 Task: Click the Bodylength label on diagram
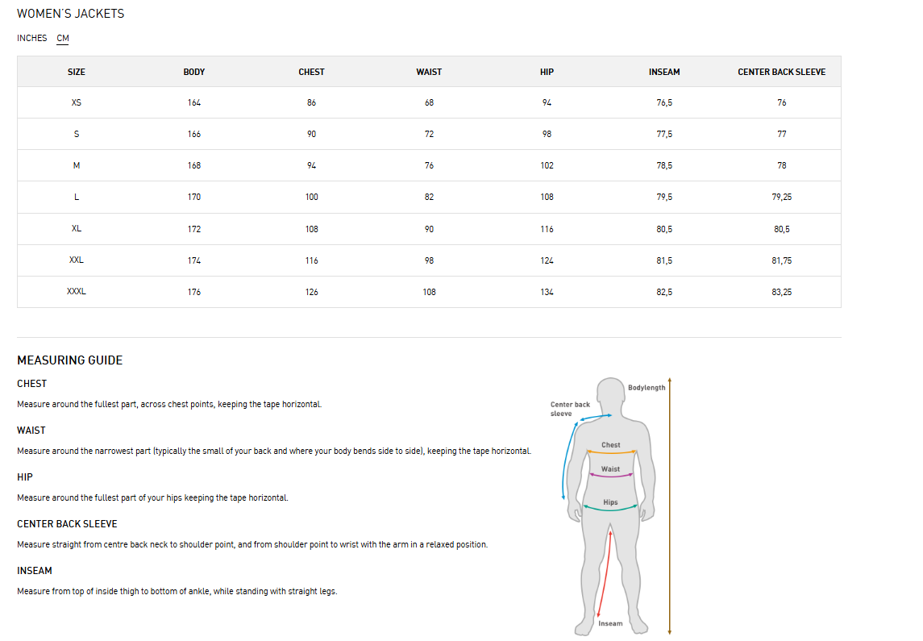pyautogui.click(x=647, y=387)
